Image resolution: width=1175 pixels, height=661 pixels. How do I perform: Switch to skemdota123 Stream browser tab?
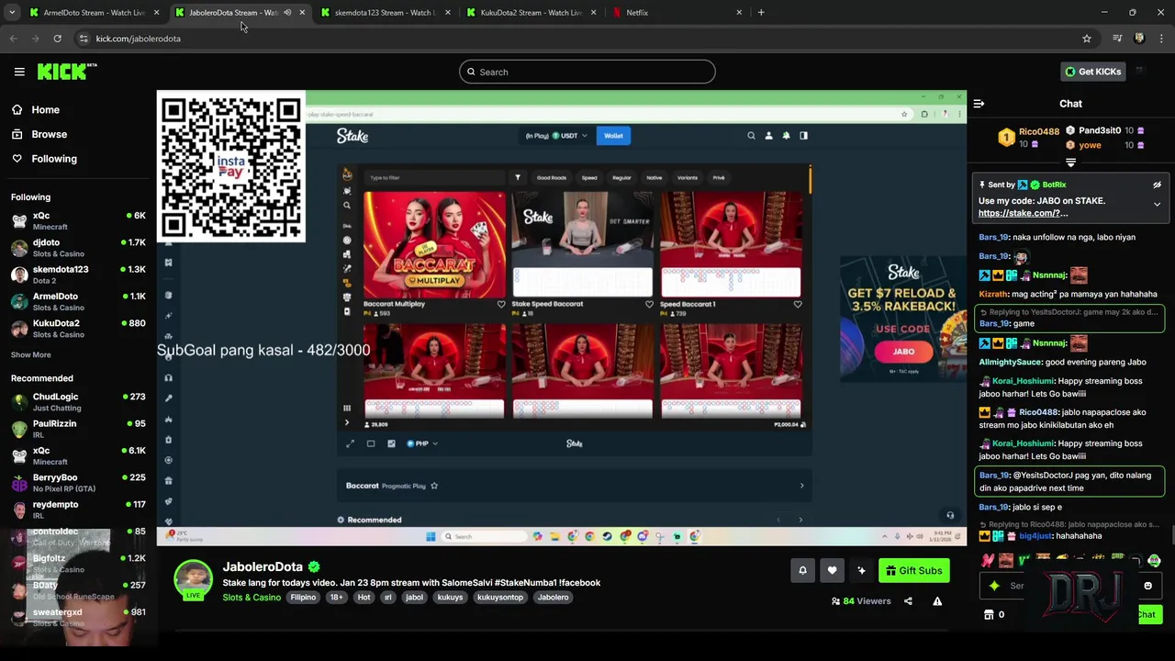click(384, 13)
